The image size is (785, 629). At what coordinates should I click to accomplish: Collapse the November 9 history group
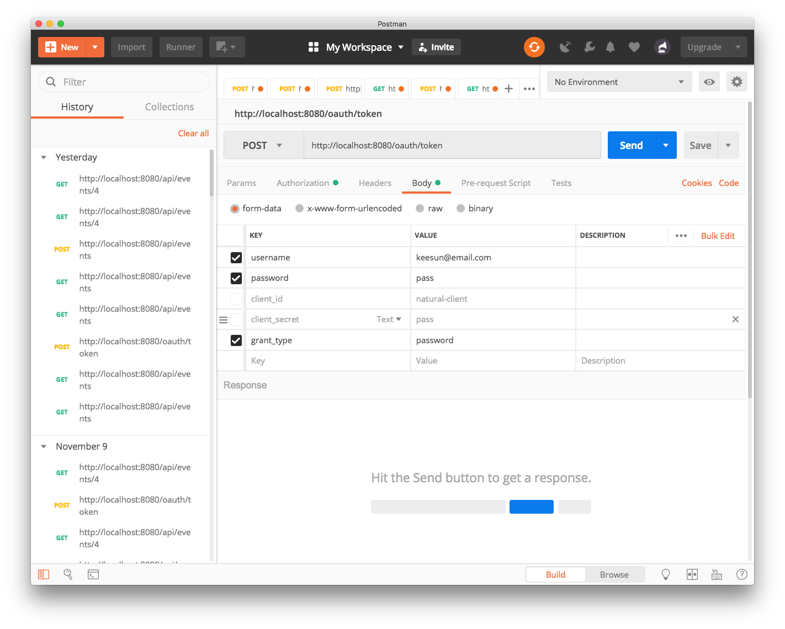coord(44,447)
